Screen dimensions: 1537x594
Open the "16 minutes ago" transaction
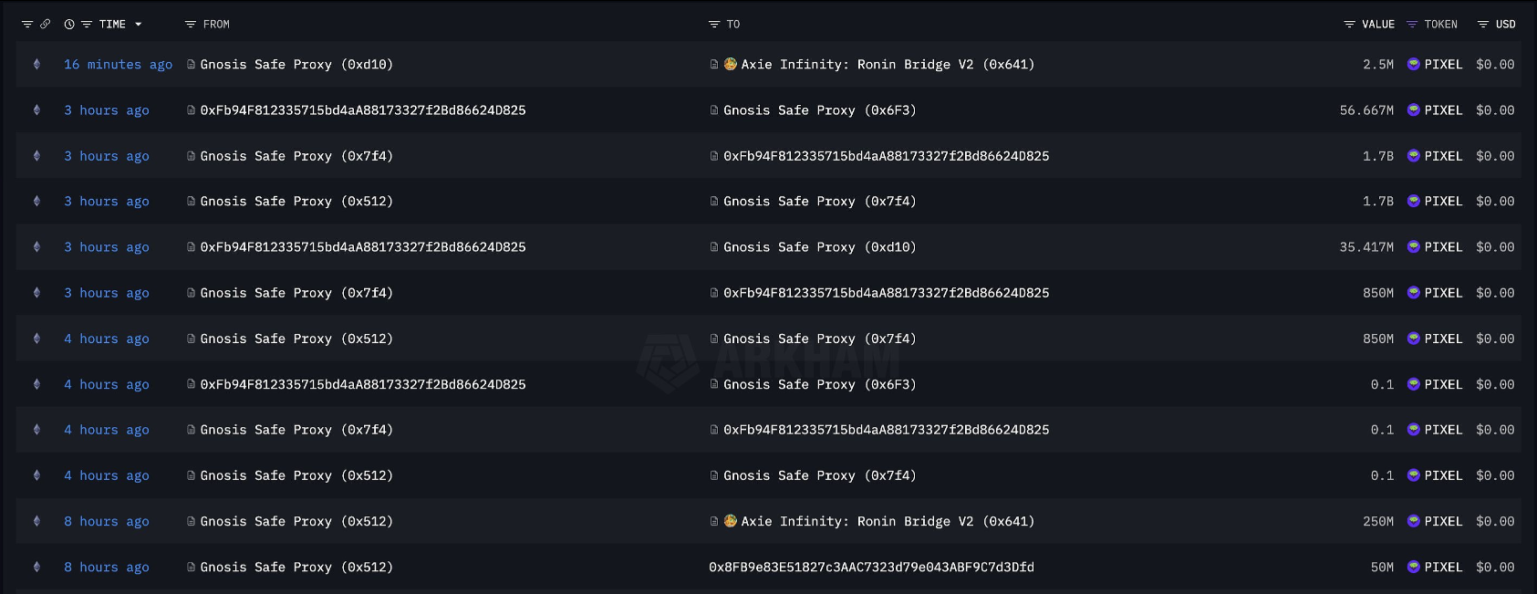click(x=118, y=65)
